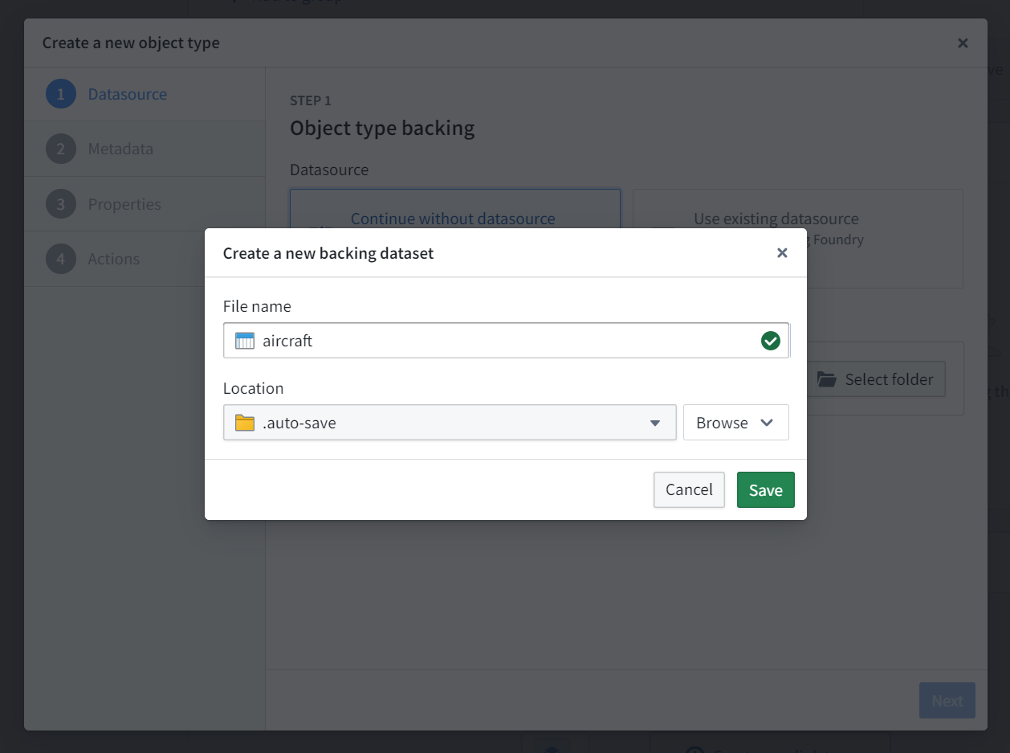The height and width of the screenshot is (753, 1010).
Task: Close the Create a new object type window
Action: click(963, 43)
